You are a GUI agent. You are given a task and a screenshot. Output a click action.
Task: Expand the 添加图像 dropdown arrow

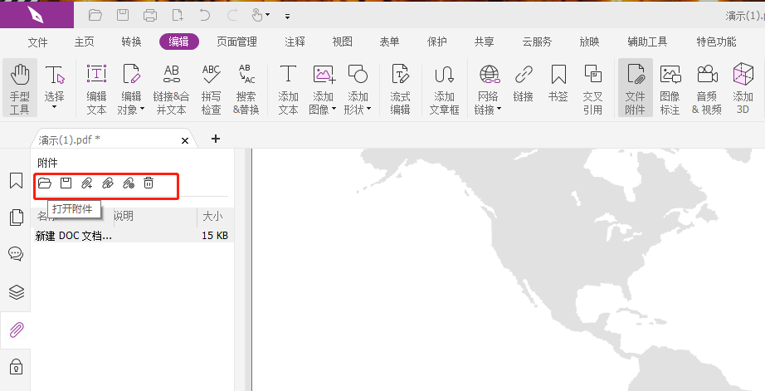(334, 110)
